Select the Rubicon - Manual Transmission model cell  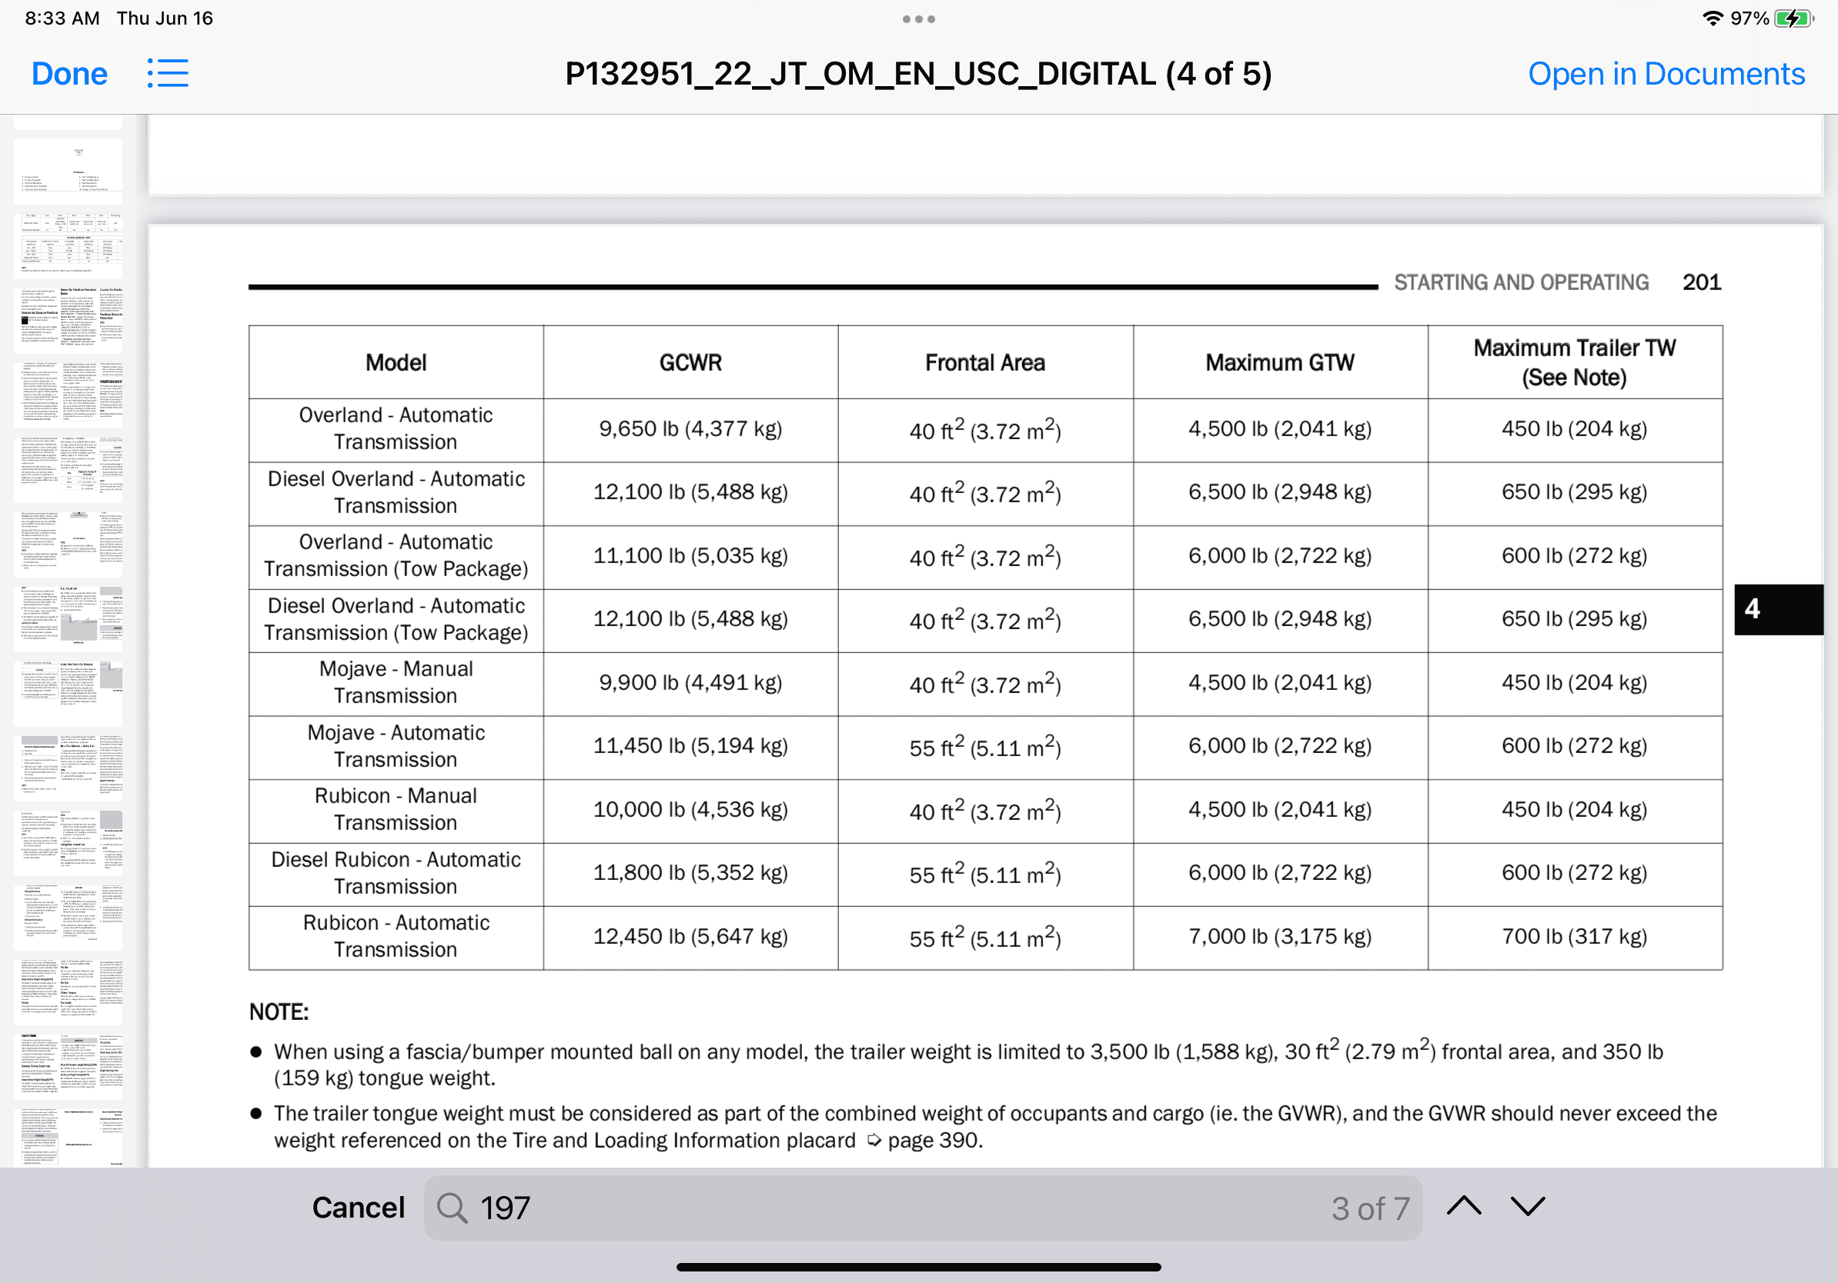pos(396,809)
